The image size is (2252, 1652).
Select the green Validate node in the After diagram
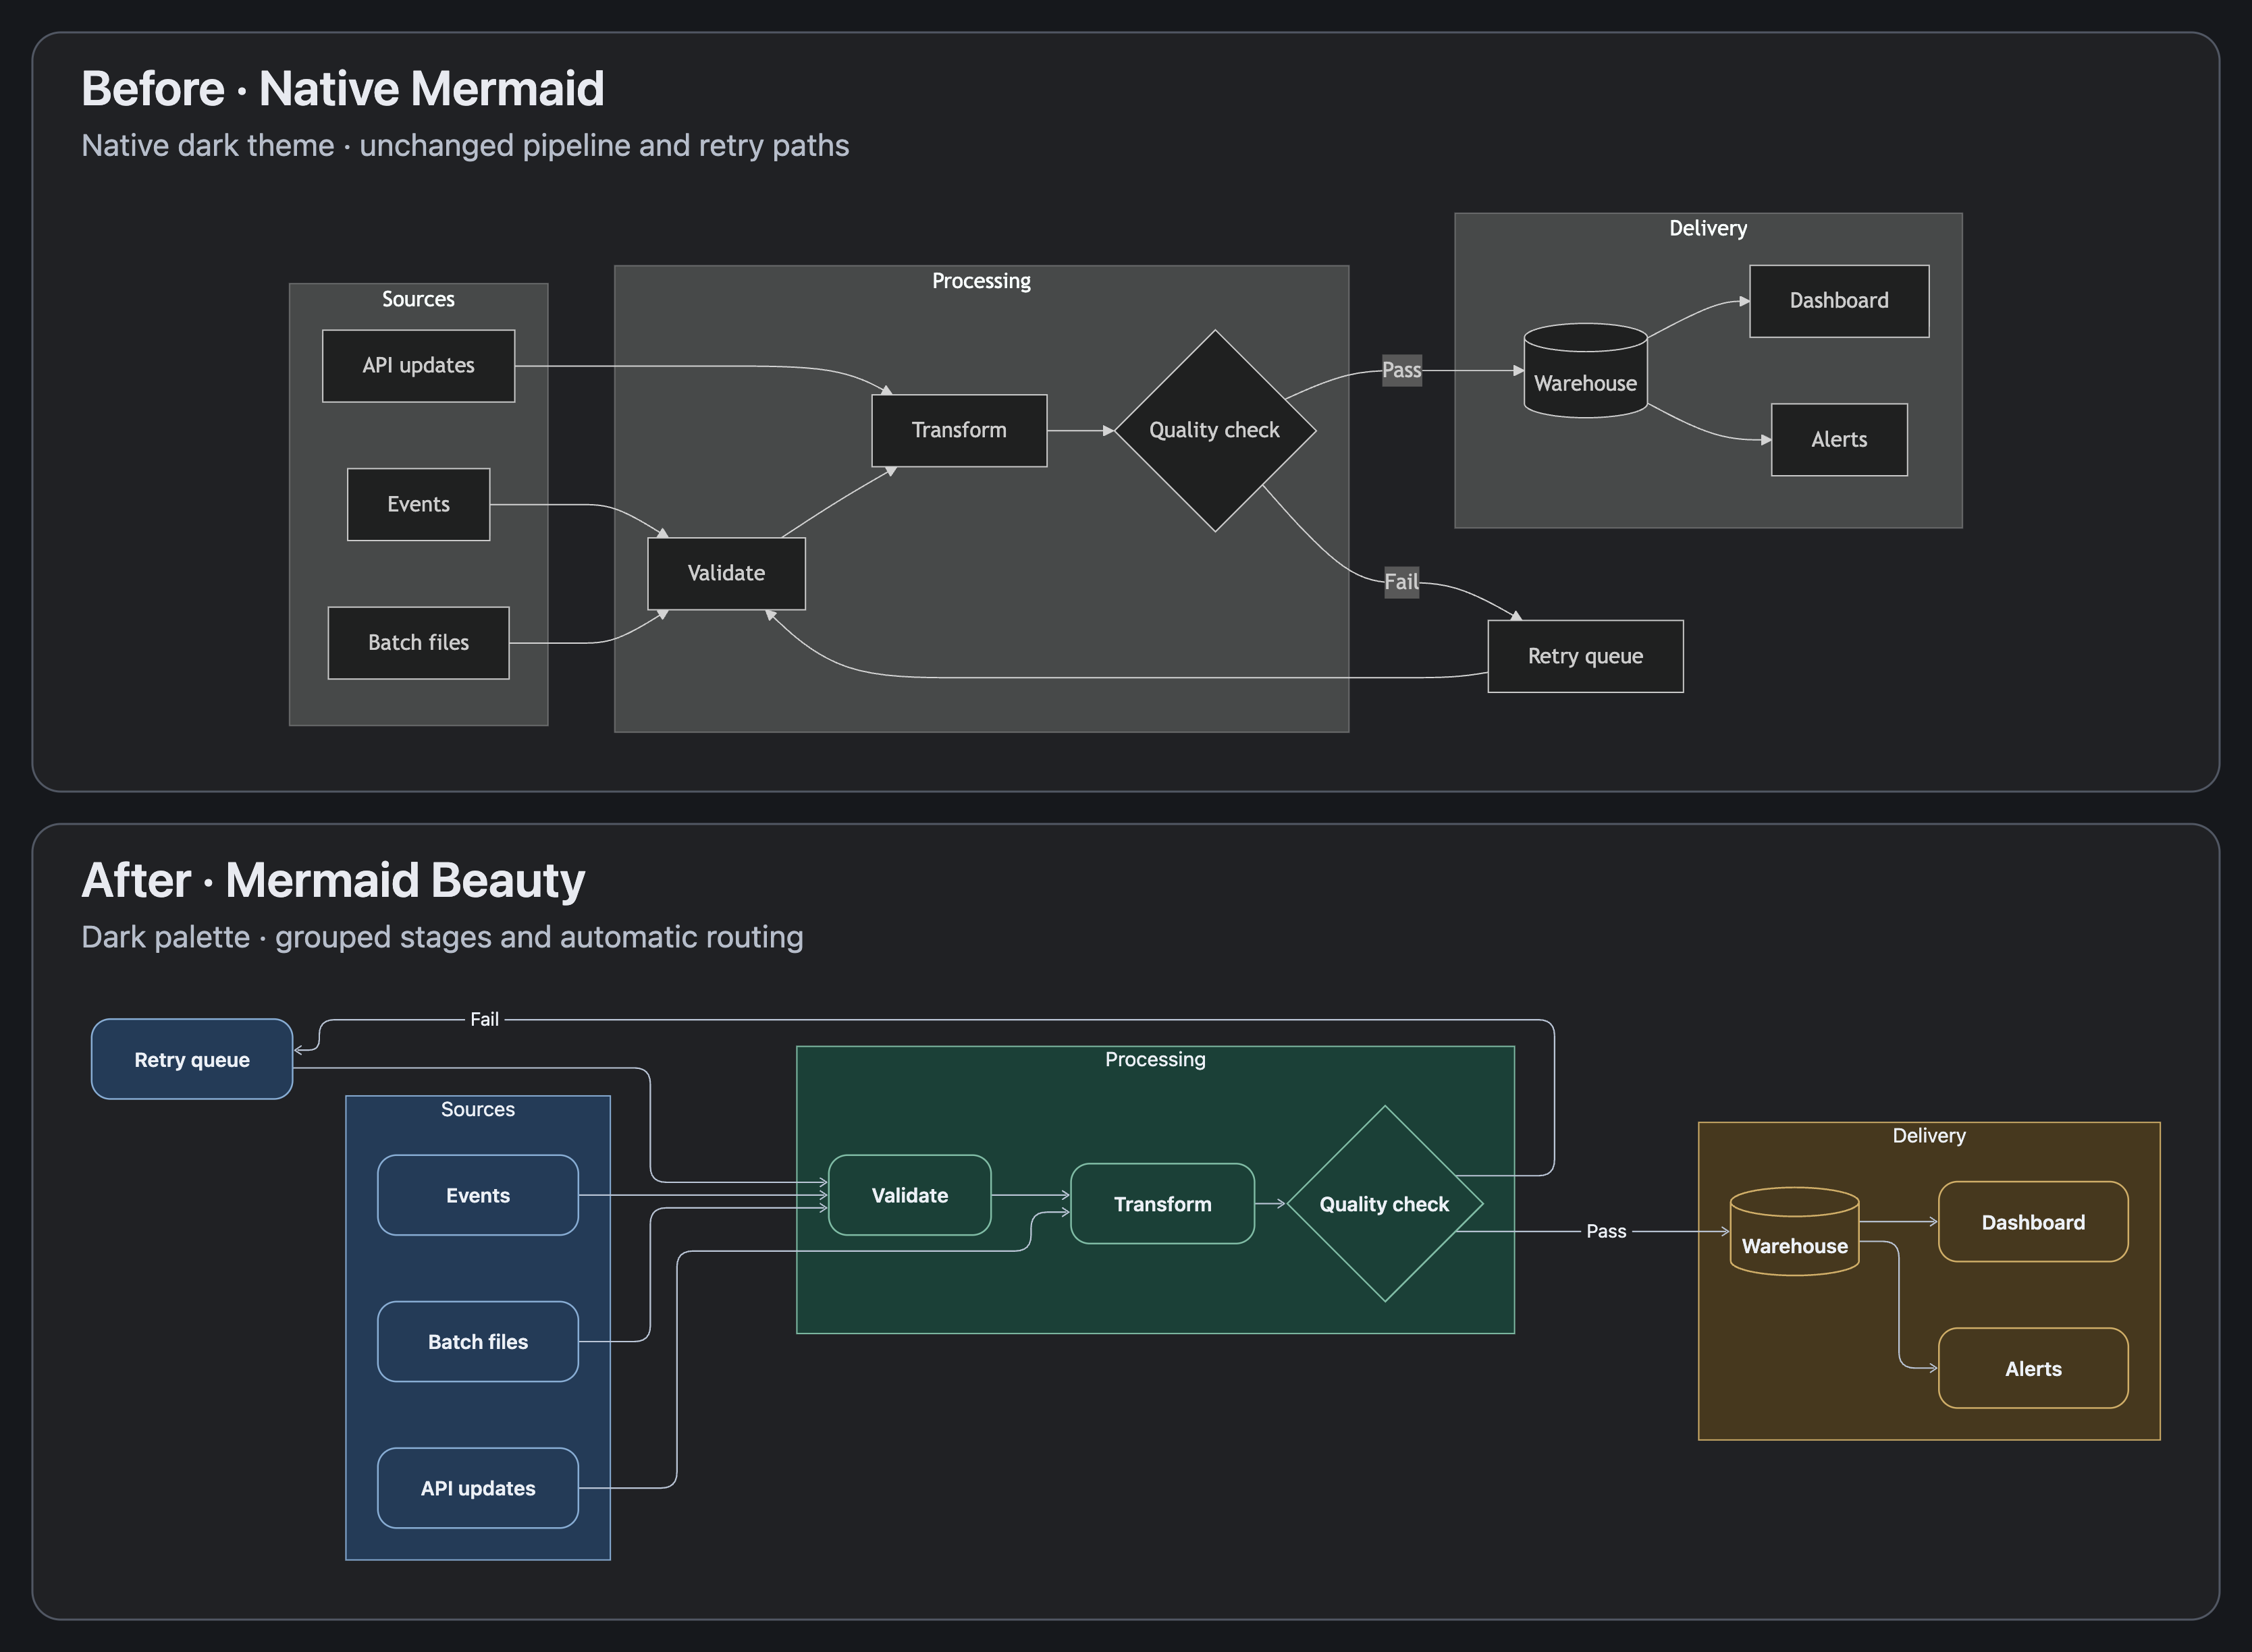909,1195
